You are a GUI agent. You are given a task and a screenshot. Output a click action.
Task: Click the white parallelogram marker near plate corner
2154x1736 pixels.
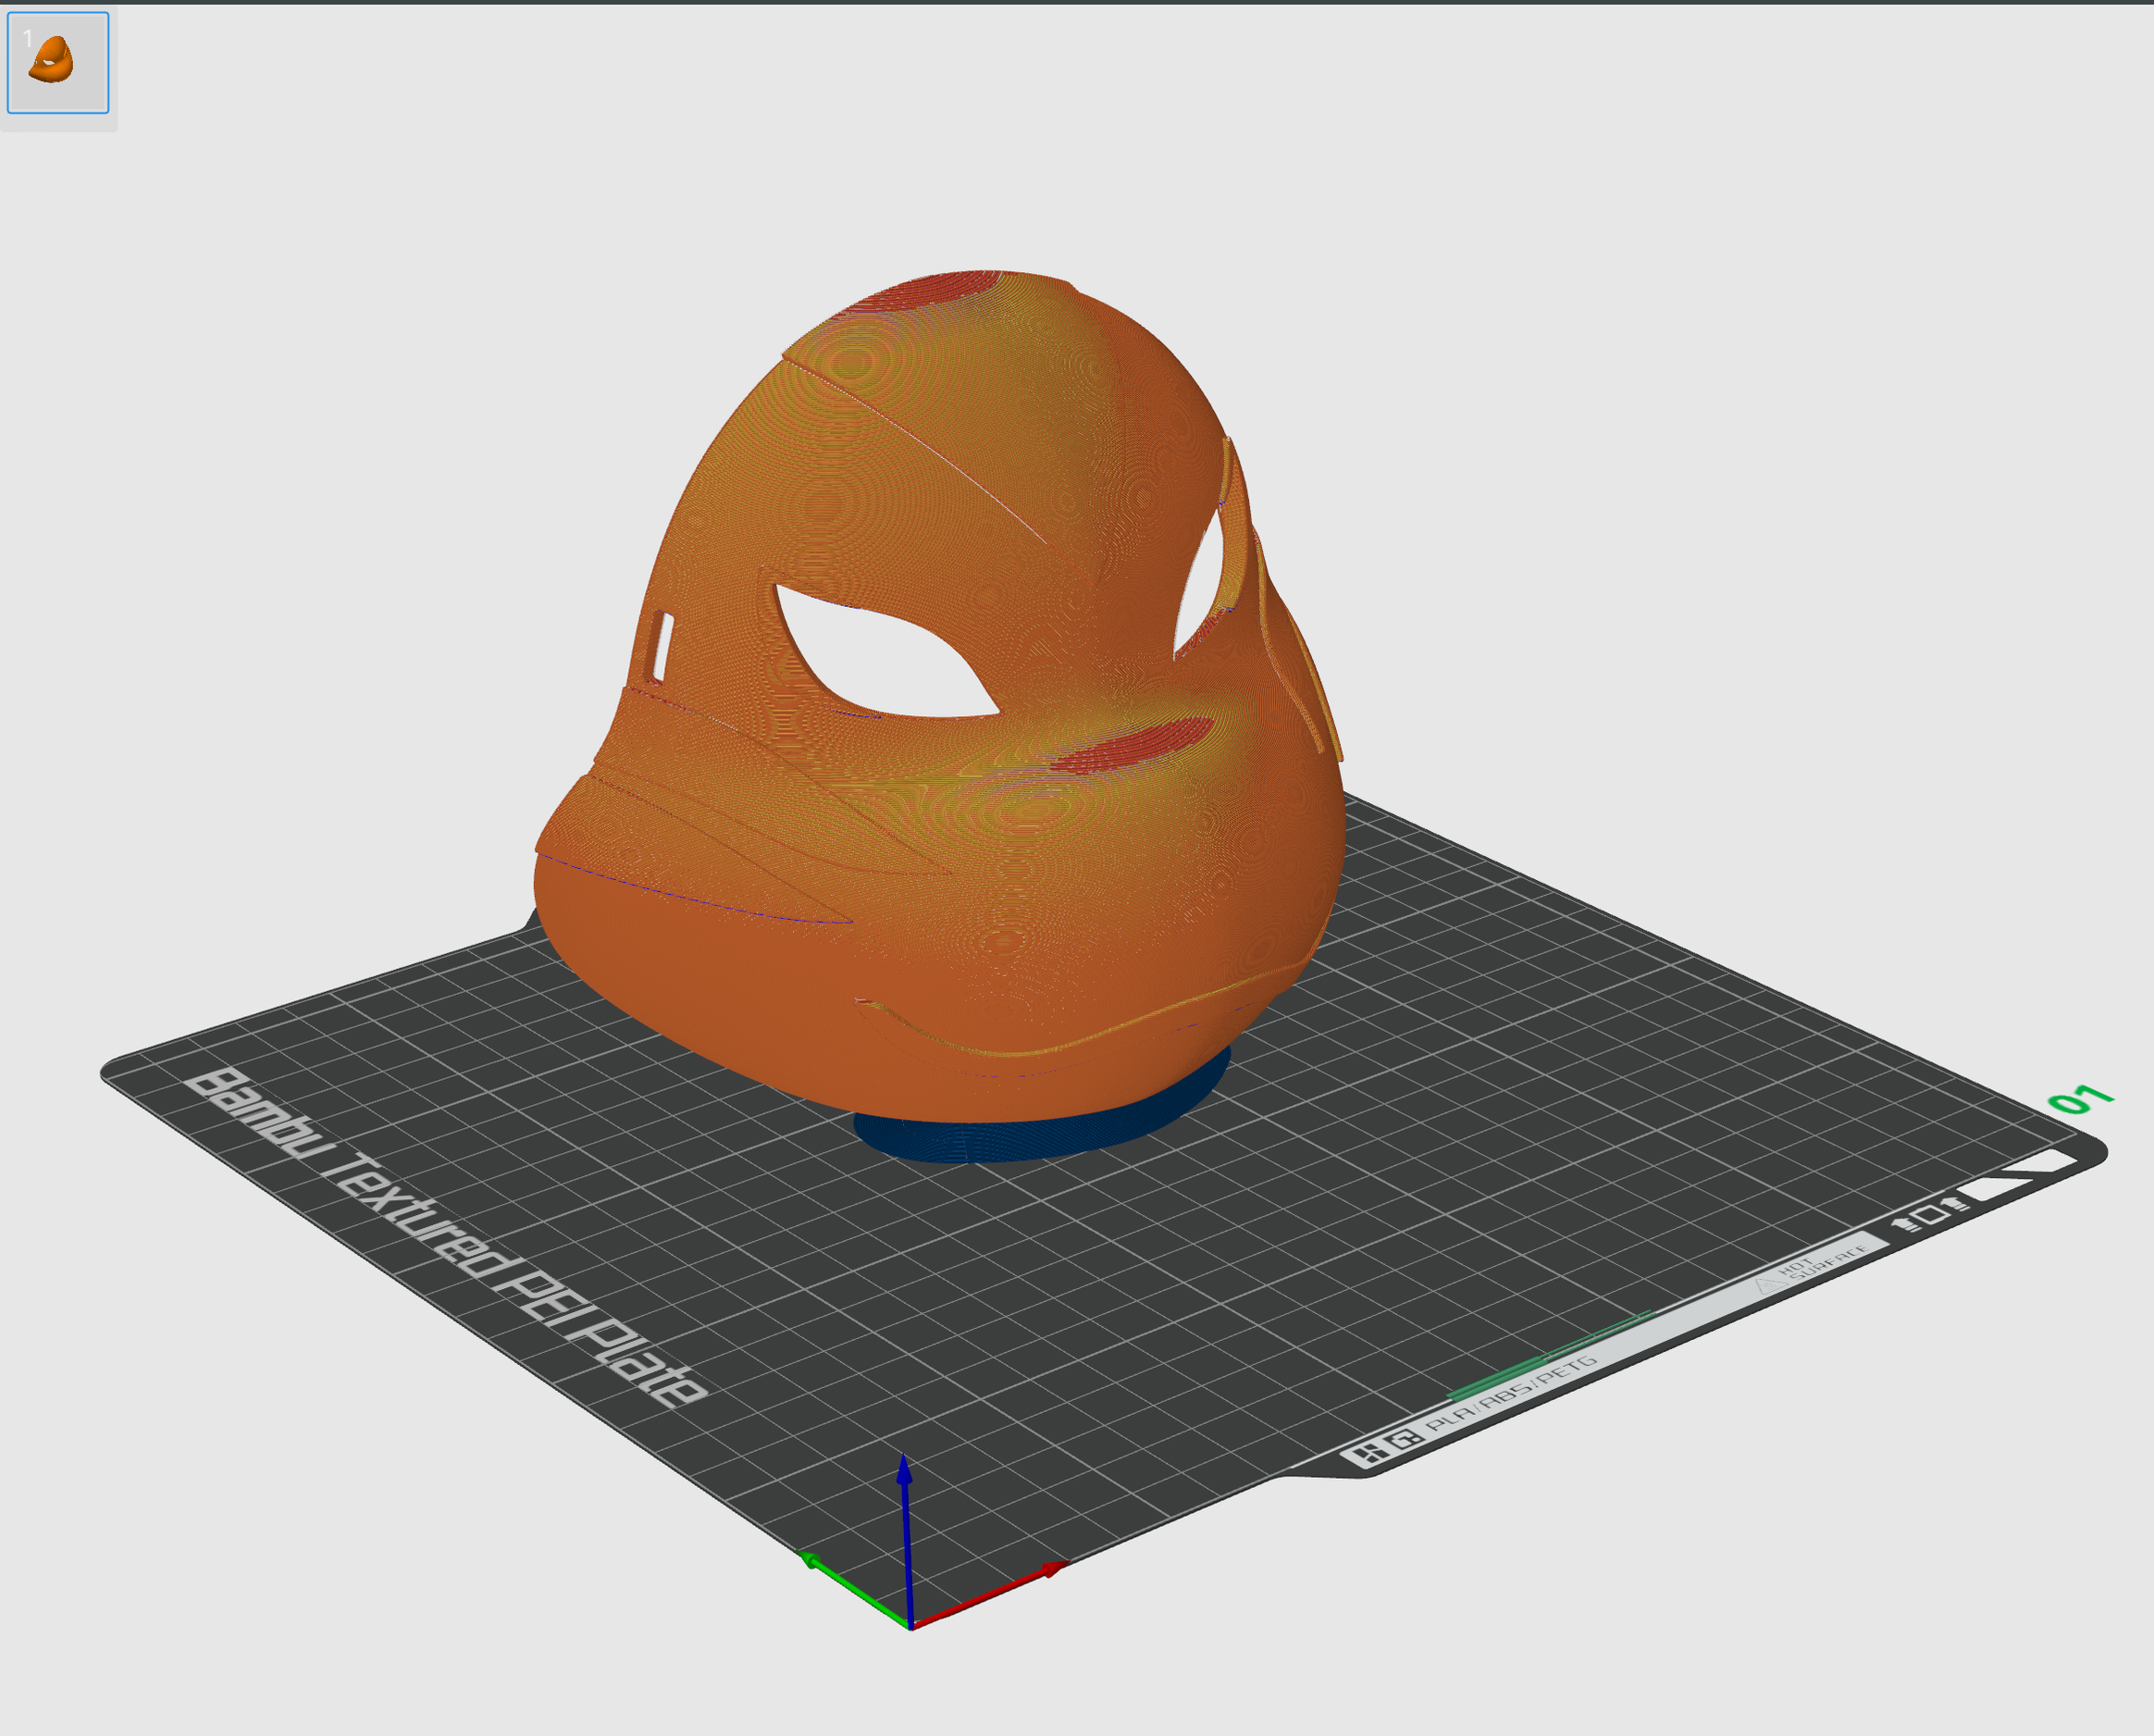(x=1992, y=1188)
